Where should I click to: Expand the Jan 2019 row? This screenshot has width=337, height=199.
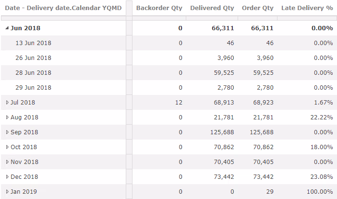[x=7, y=191]
